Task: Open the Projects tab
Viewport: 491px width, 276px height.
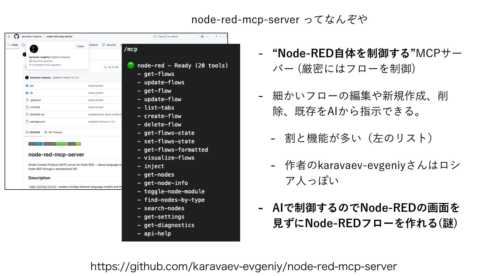Action: pyautogui.click(x=93, y=45)
